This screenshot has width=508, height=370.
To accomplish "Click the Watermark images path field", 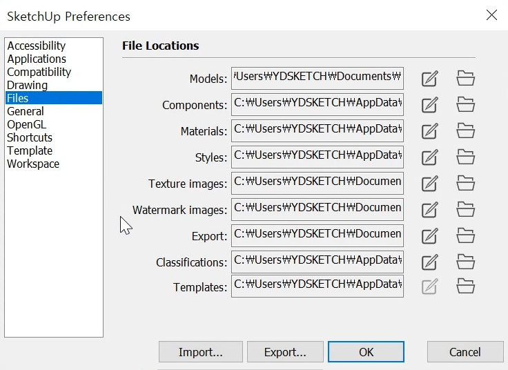I will [x=317, y=209].
